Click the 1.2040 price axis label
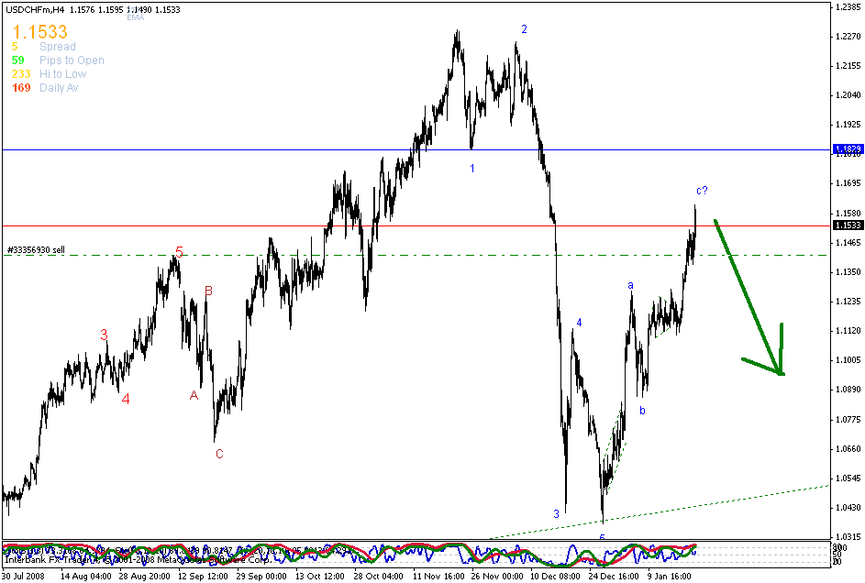The width and height of the screenshot is (865, 583). point(848,95)
